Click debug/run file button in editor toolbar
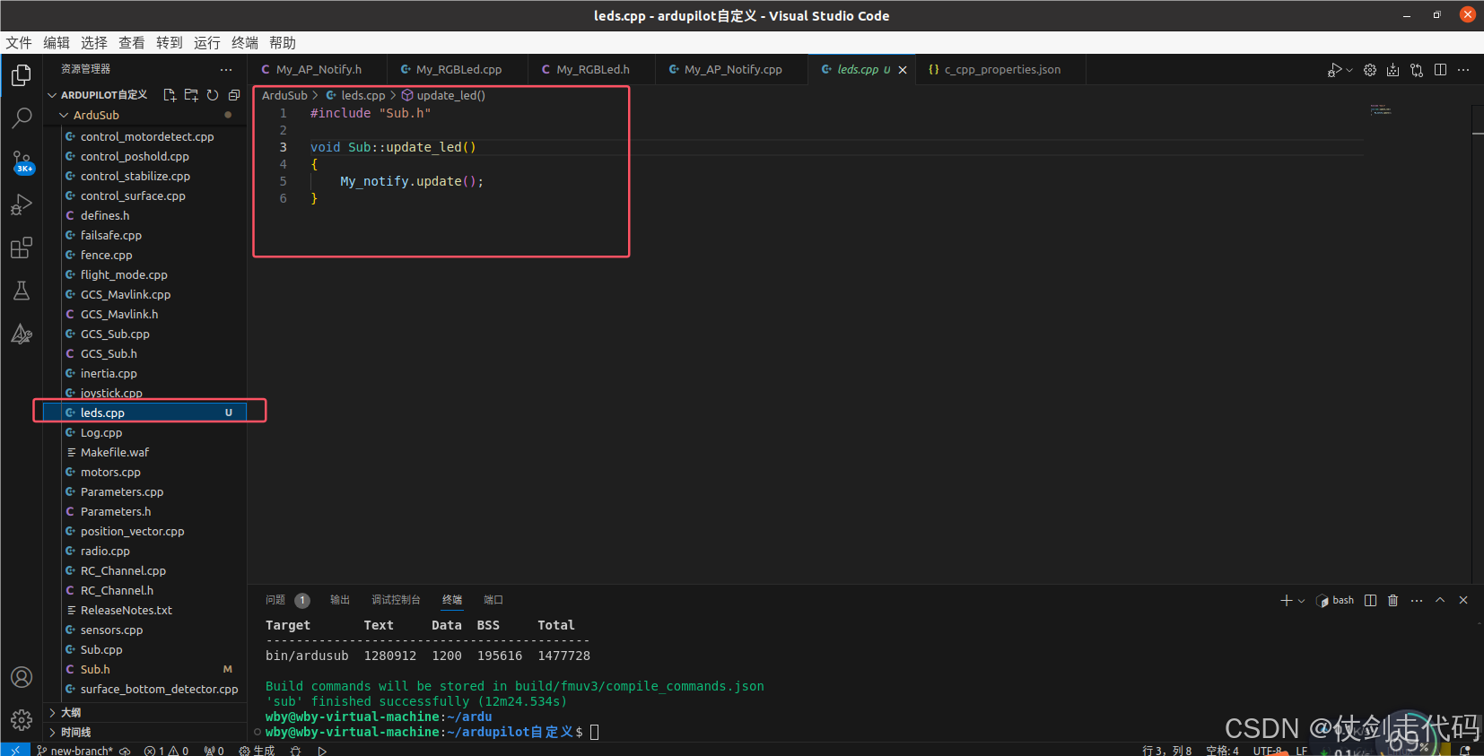The width and height of the screenshot is (1484, 756). tap(1334, 70)
